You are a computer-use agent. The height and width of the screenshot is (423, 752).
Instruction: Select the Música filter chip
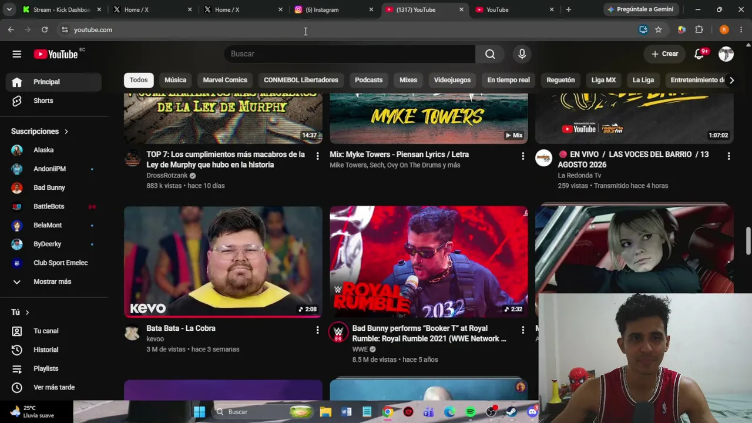coord(175,80)
